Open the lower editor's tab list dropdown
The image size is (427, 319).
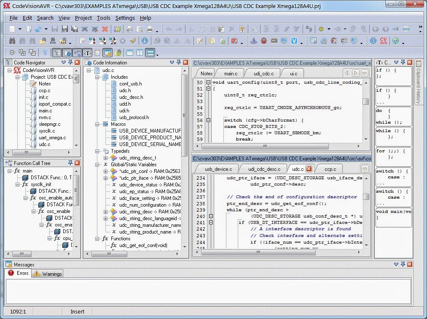point(365,169)
